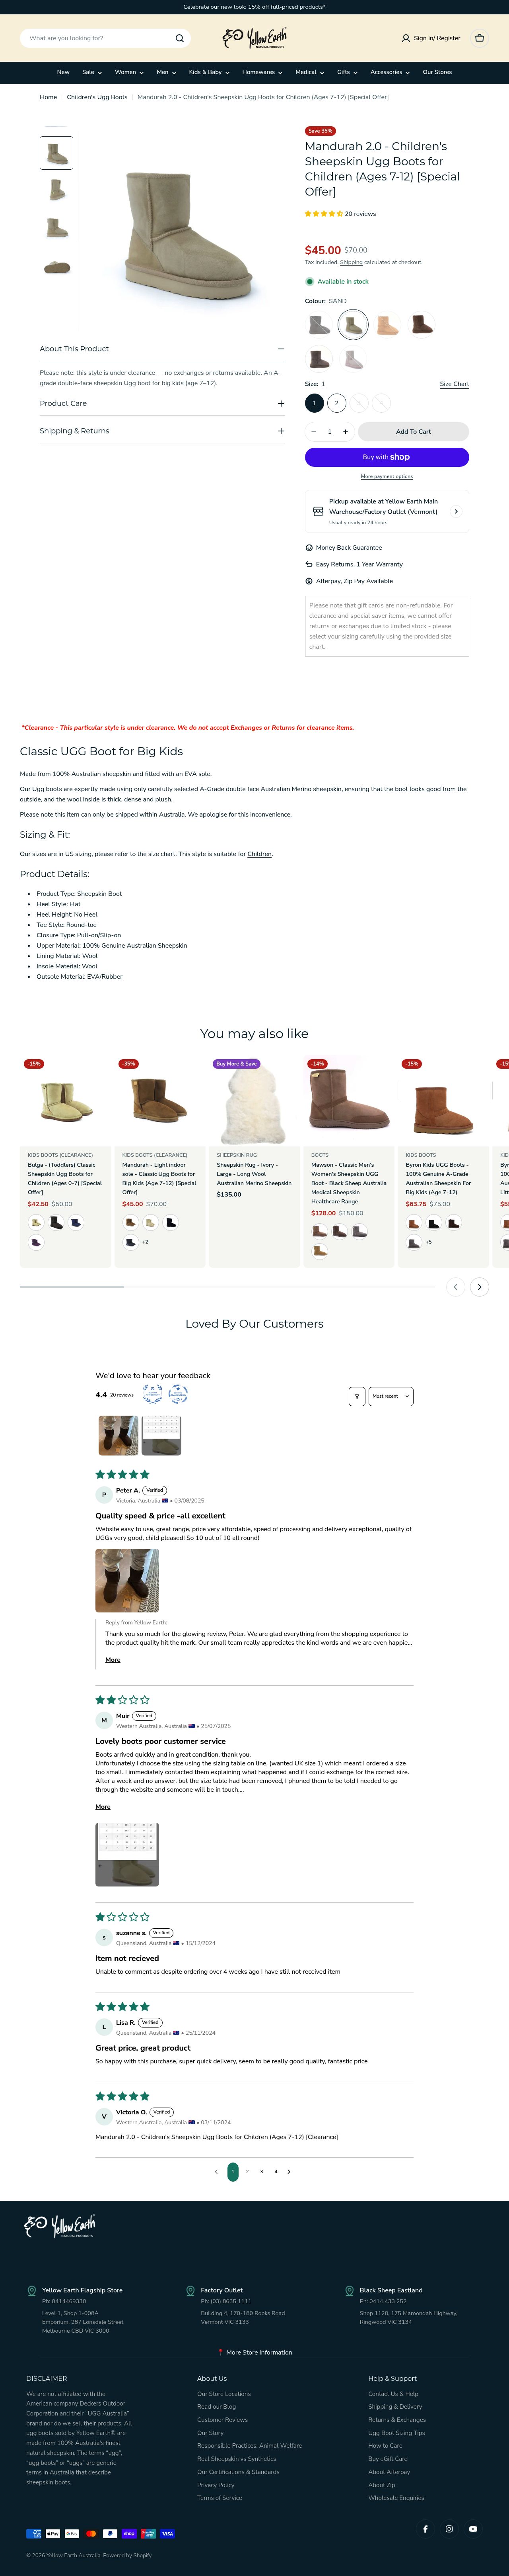Click the Shipping link under price

click(351, 262)
